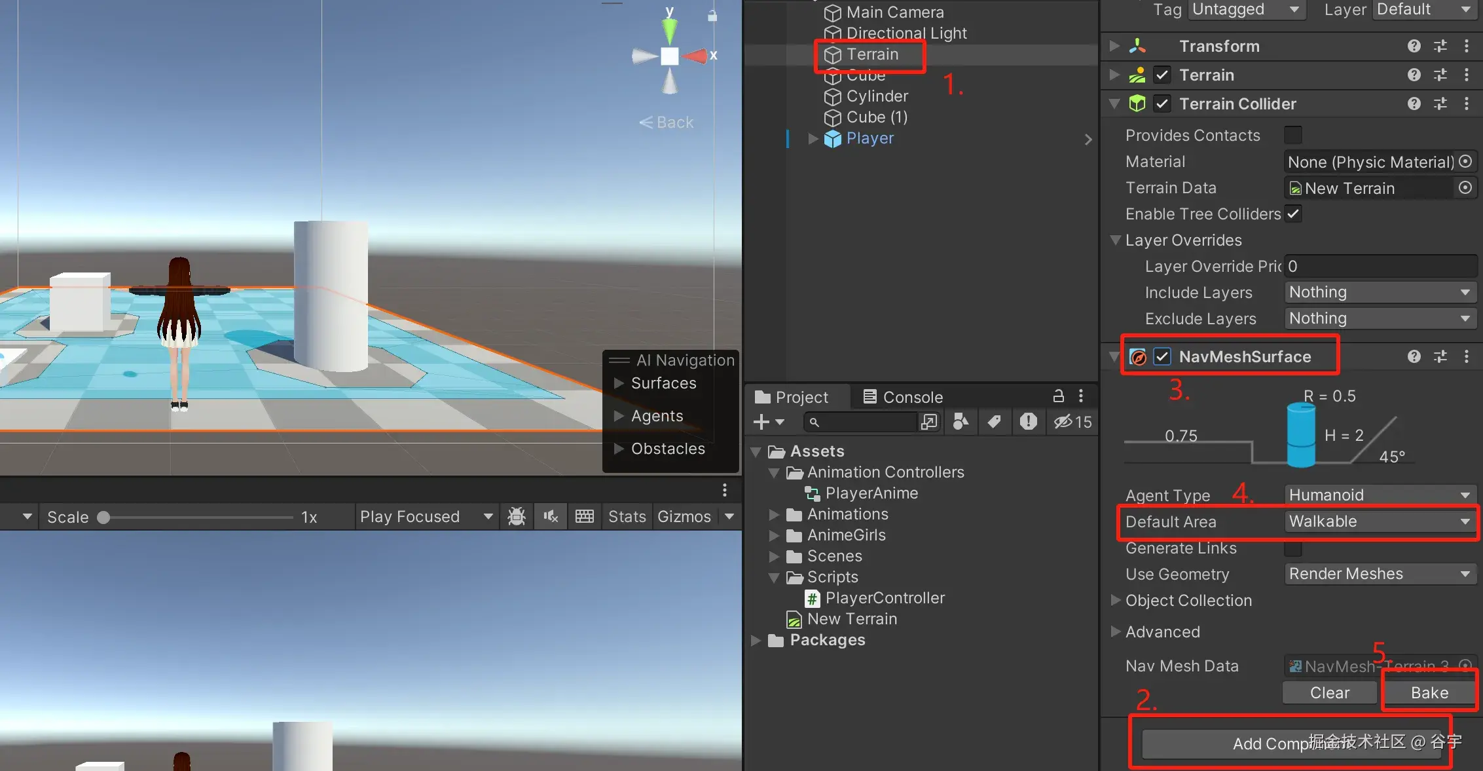Toggle the Project panel lock icon
The width and height of the screenshot is (1483, 771).
(x=1058, y=396)
